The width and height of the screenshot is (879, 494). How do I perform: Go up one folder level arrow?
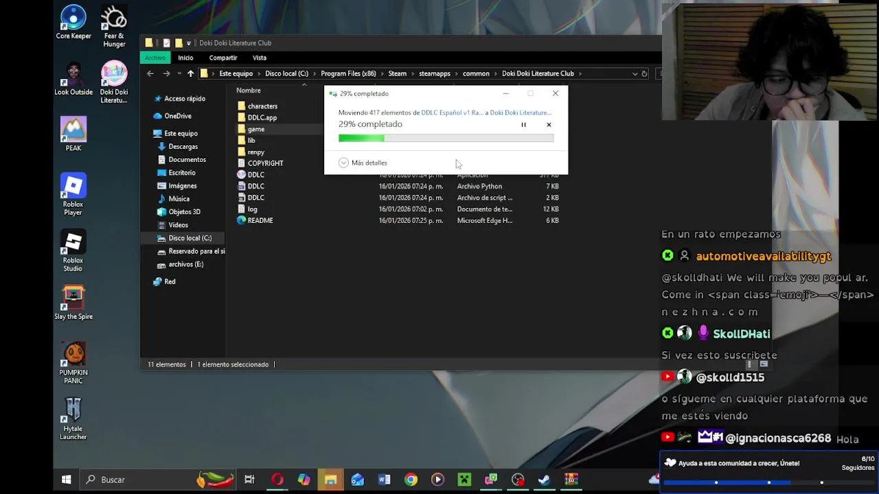pyautogui.click(x=190, y=73)
